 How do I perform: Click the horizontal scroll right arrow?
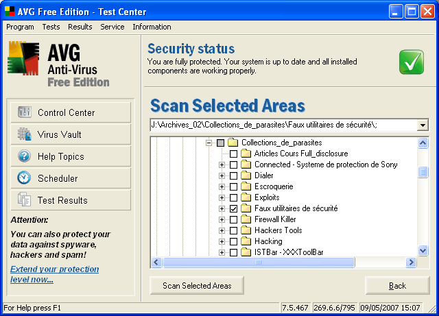(411, 263)
